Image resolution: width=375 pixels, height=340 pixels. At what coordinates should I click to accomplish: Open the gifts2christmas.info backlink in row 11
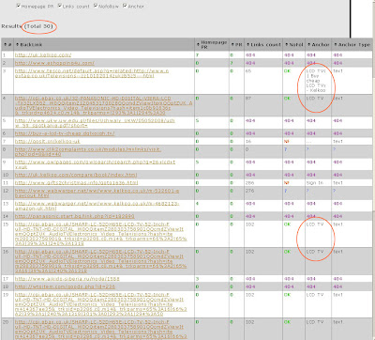(76, 183)
